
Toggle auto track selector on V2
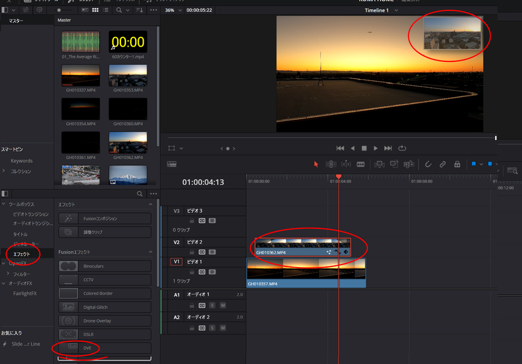tap(202, 252)
